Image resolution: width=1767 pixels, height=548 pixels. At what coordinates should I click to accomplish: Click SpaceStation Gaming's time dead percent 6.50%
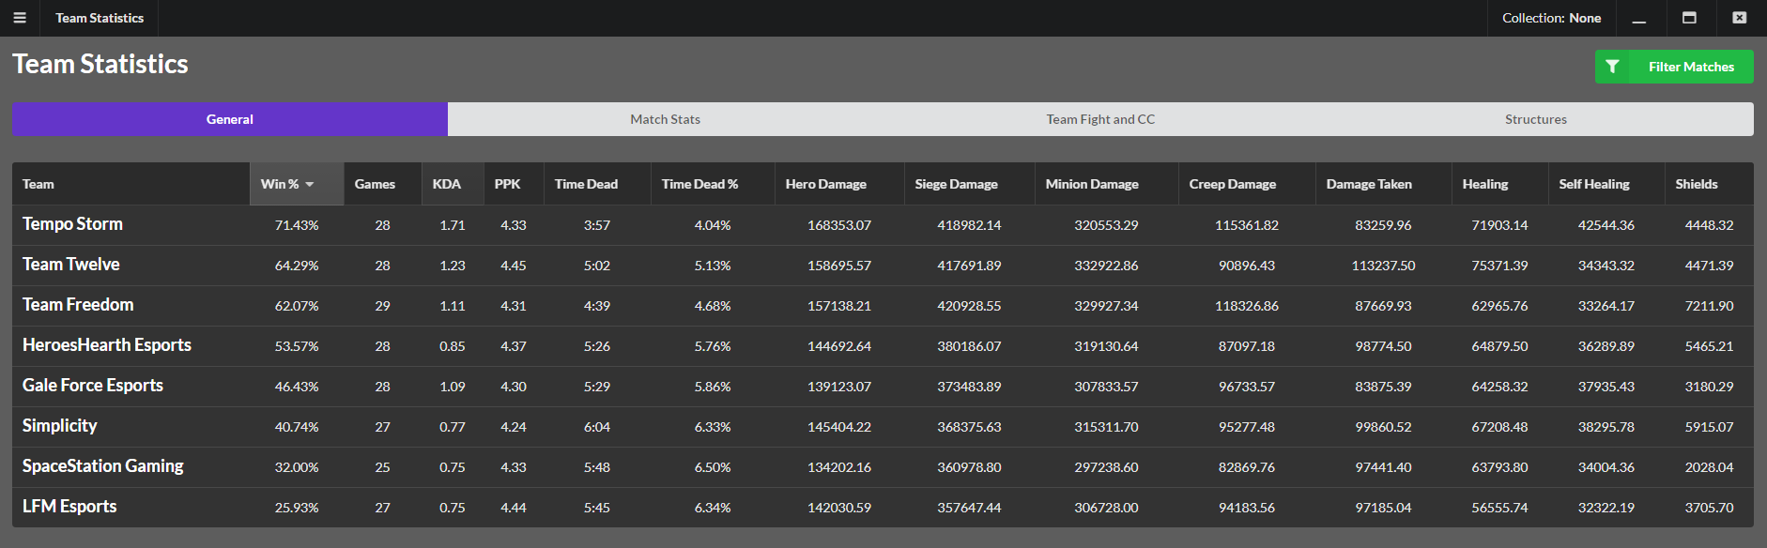click(x=713, y=467)
